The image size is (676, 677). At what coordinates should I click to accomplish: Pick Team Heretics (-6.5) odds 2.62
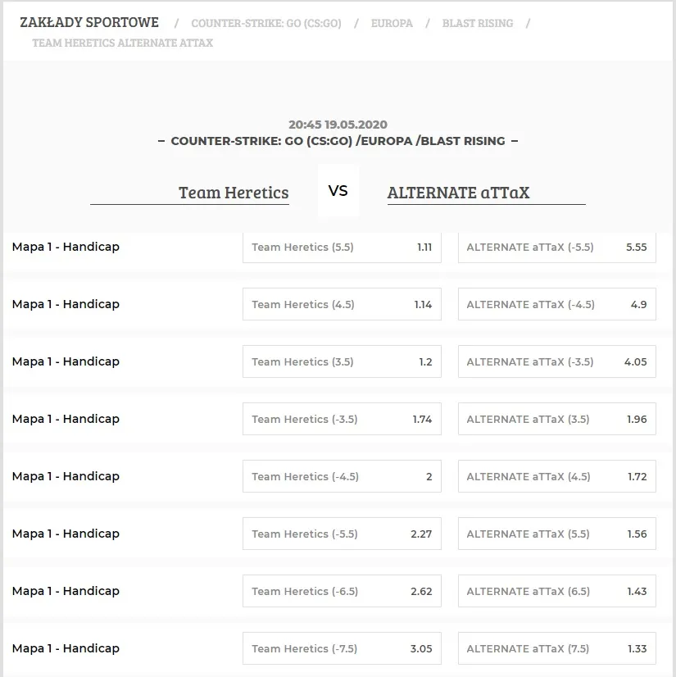pyautogui.click(x=342, y=591)
